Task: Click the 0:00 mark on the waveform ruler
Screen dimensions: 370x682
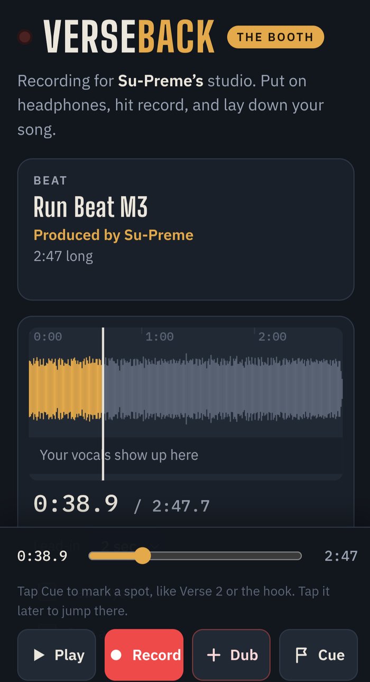Action: [48, 337]
